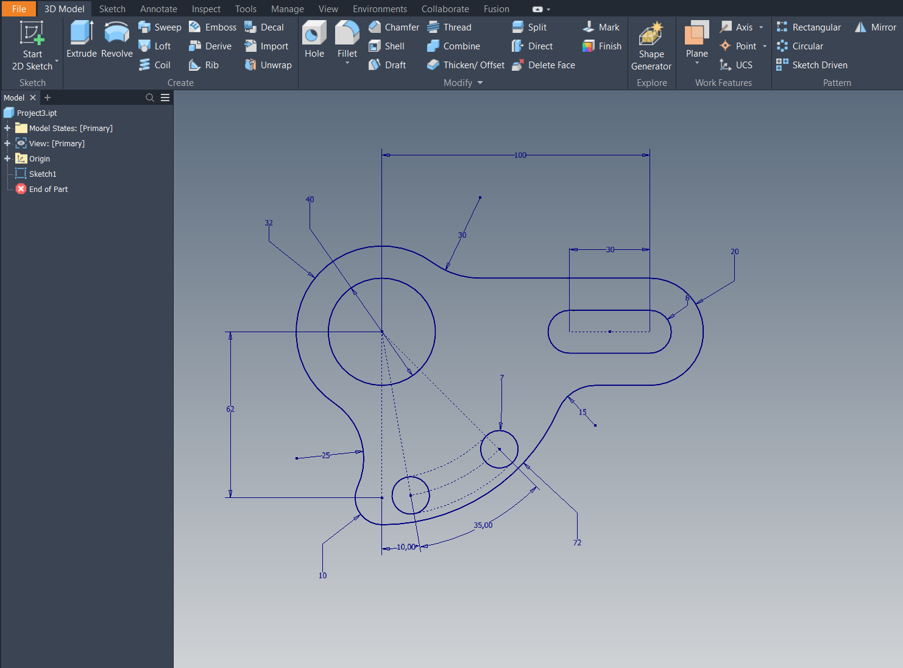
Task: Activate the Emboss tool
Action: [x=213, y=27]
